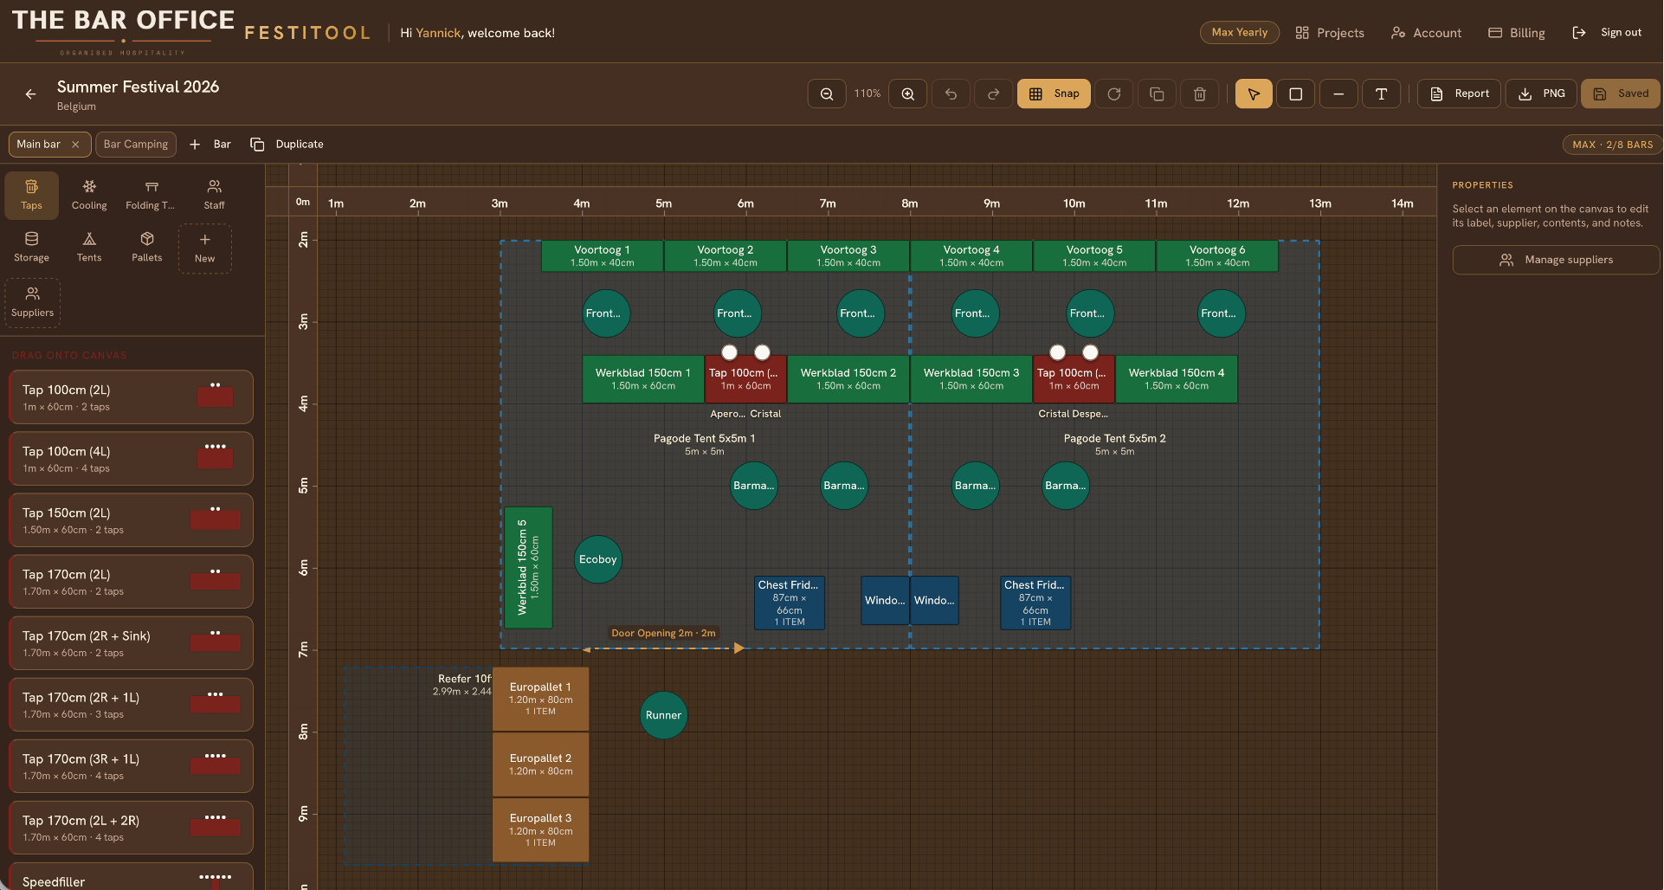This screenshot has width=1664, height=890.
Task: Switch to the Bar Camping tab
Action: click(136, 144)
